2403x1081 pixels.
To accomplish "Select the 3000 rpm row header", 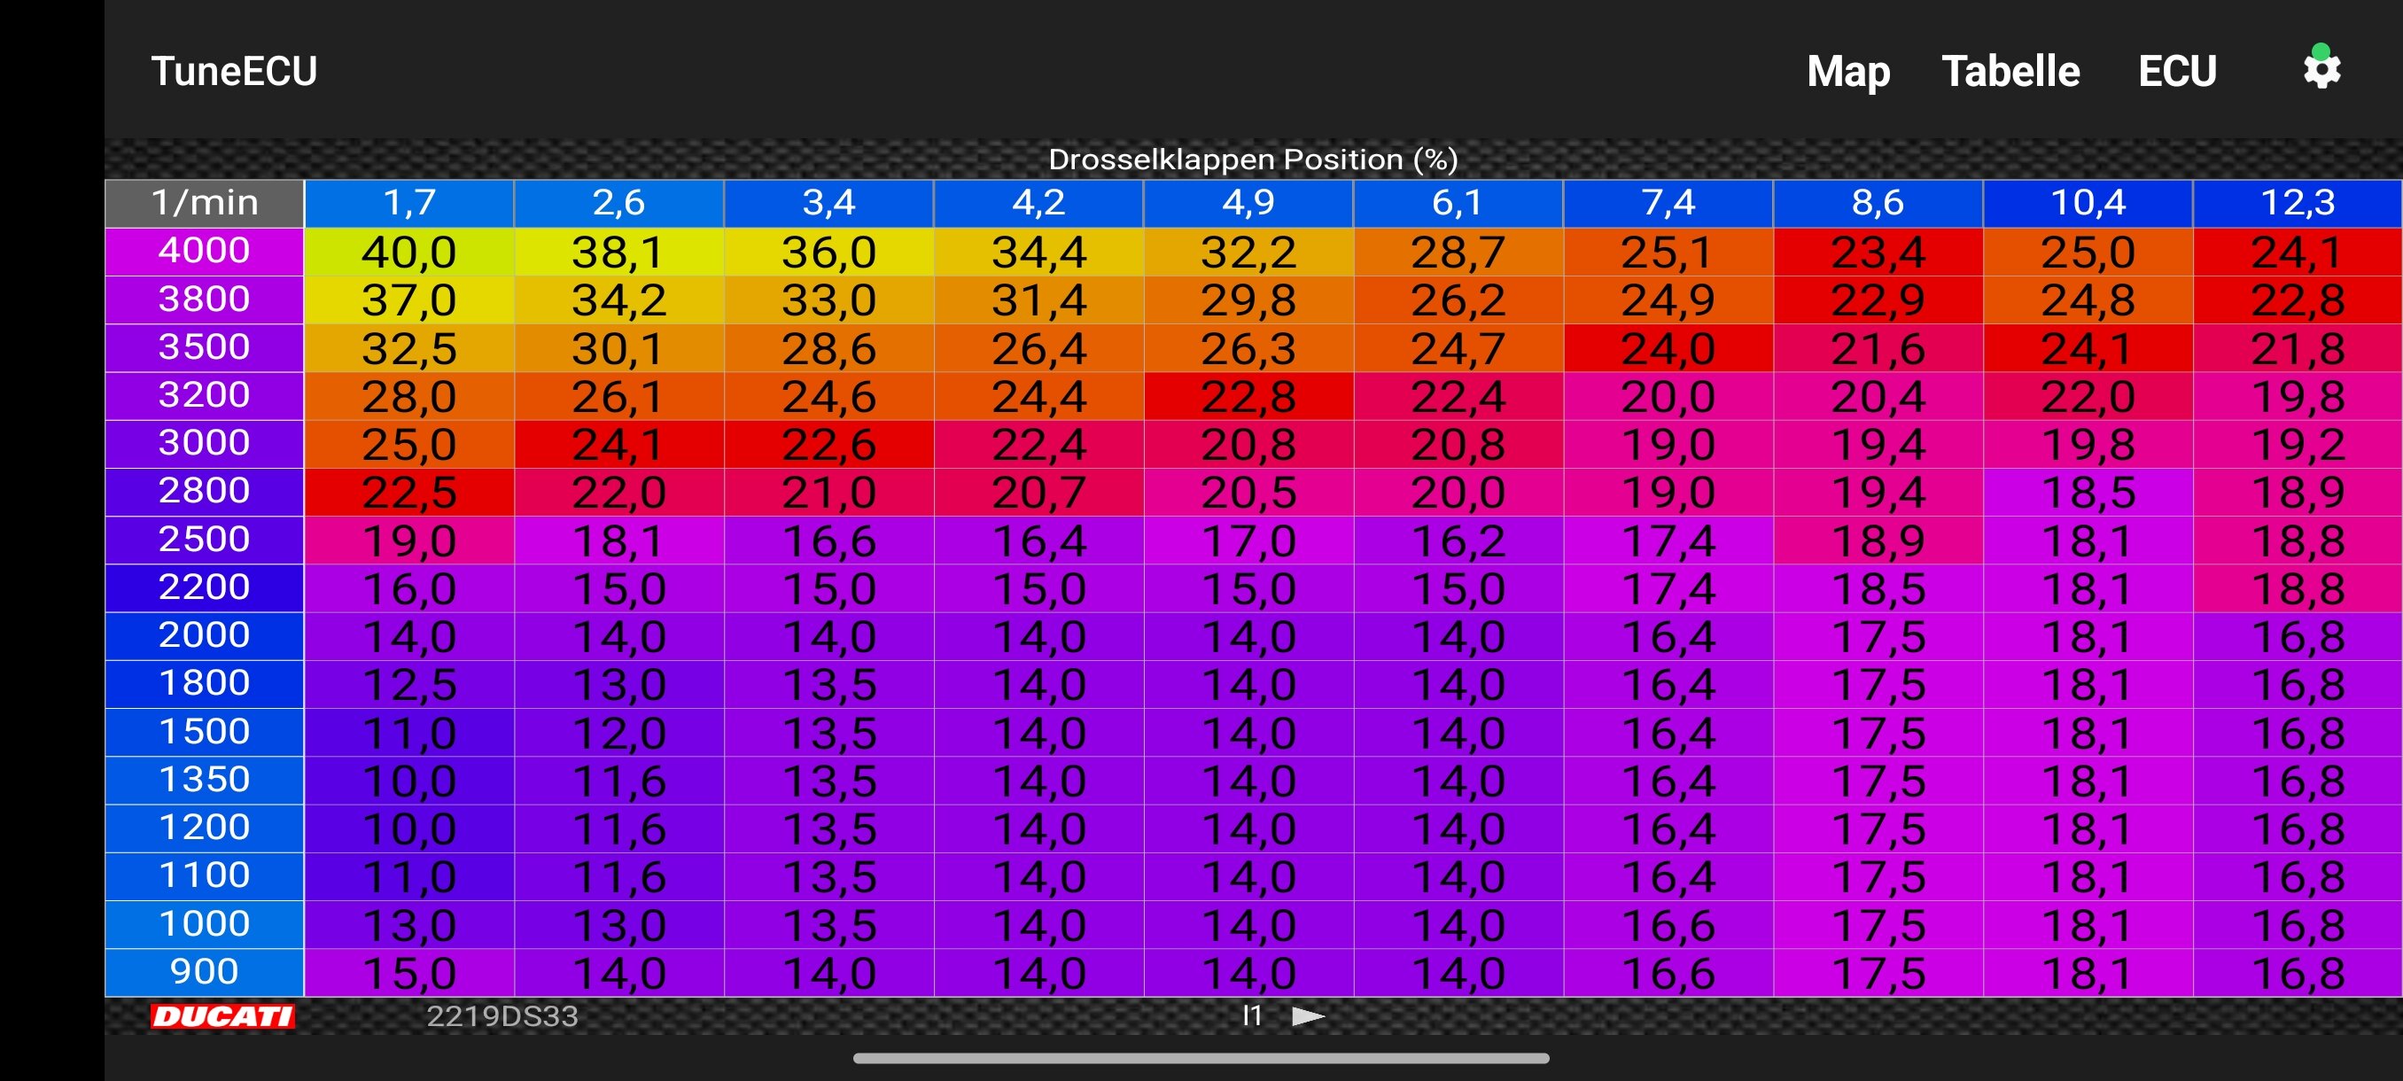I will click(x=205, y=443).
